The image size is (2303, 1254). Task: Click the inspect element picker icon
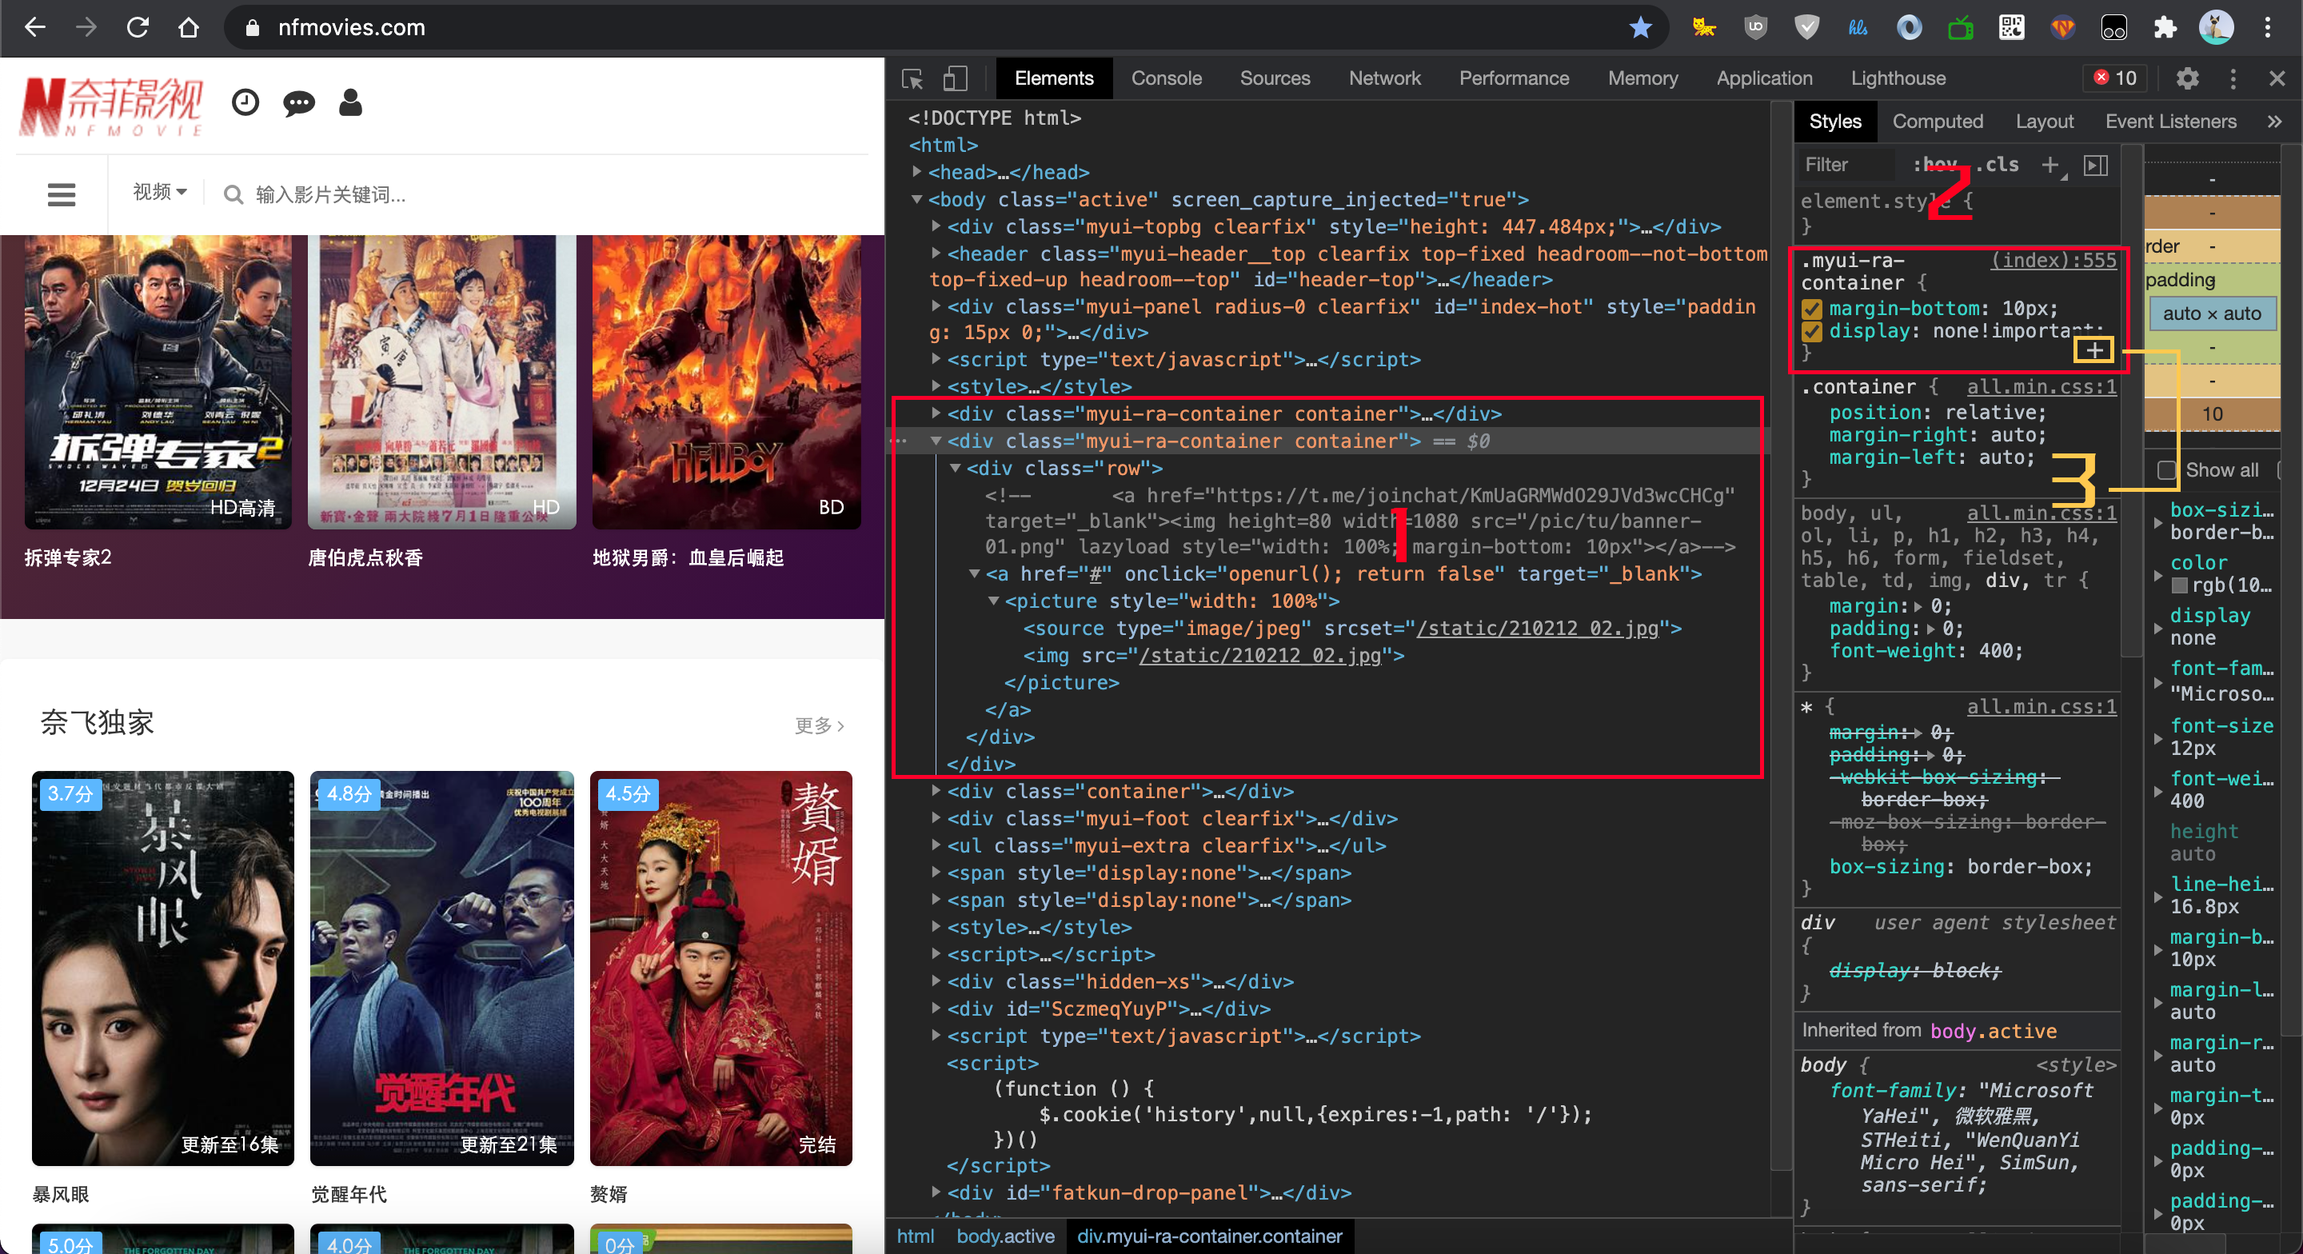tap(912, 78)
